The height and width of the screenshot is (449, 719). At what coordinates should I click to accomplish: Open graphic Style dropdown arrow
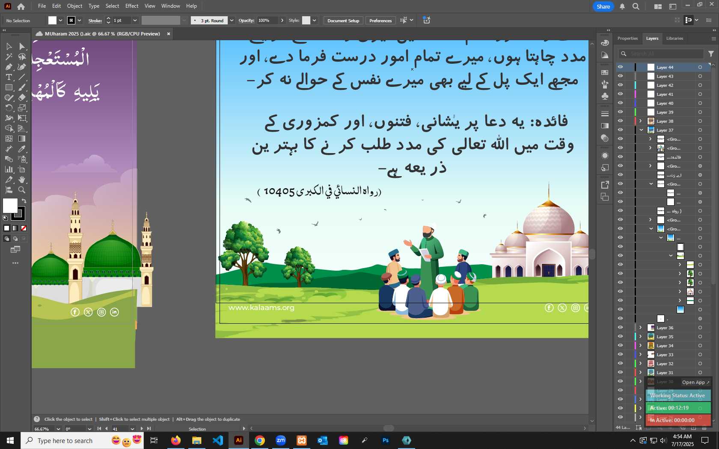tap(314, 21)
